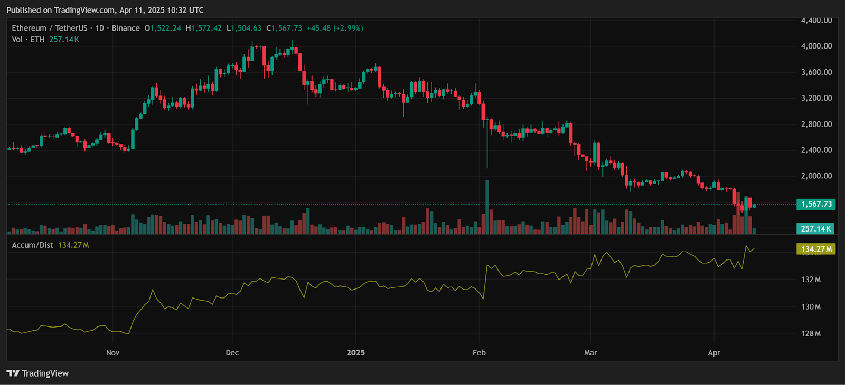This screenshot has height=385, width=845.
Task: Click the tallest volume bar in early February
Action: click(x=487, y=207)
